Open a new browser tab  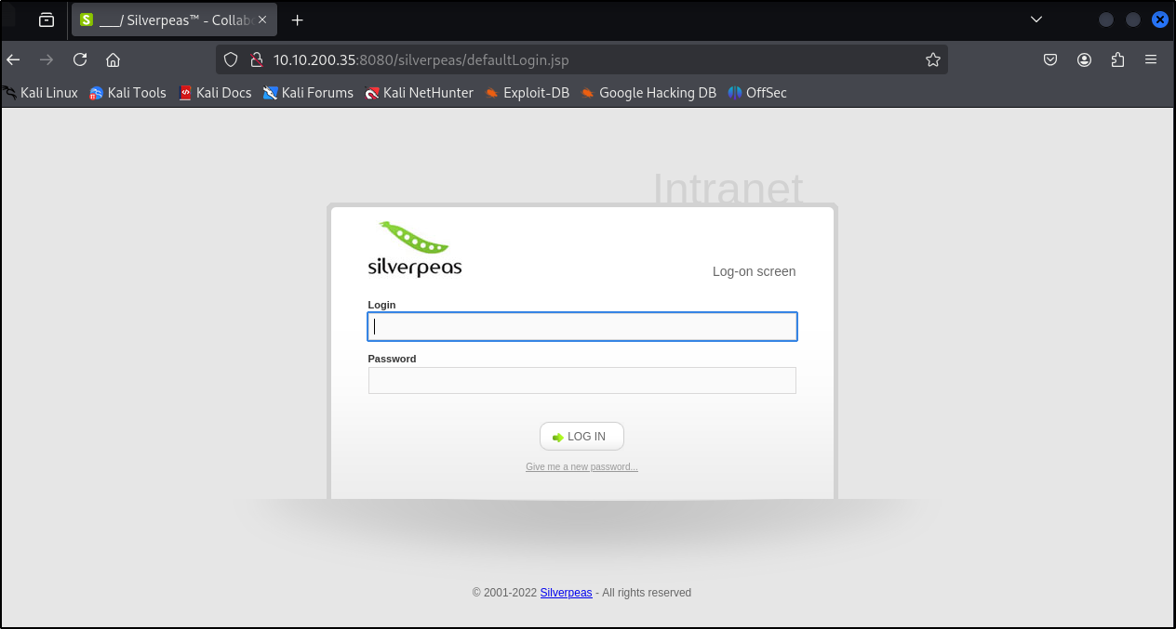(298, 20)
